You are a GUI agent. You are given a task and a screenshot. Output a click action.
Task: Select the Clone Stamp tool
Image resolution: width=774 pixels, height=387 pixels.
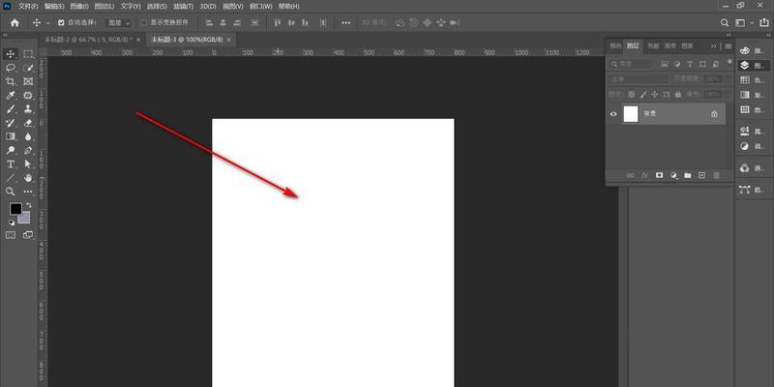28,109
